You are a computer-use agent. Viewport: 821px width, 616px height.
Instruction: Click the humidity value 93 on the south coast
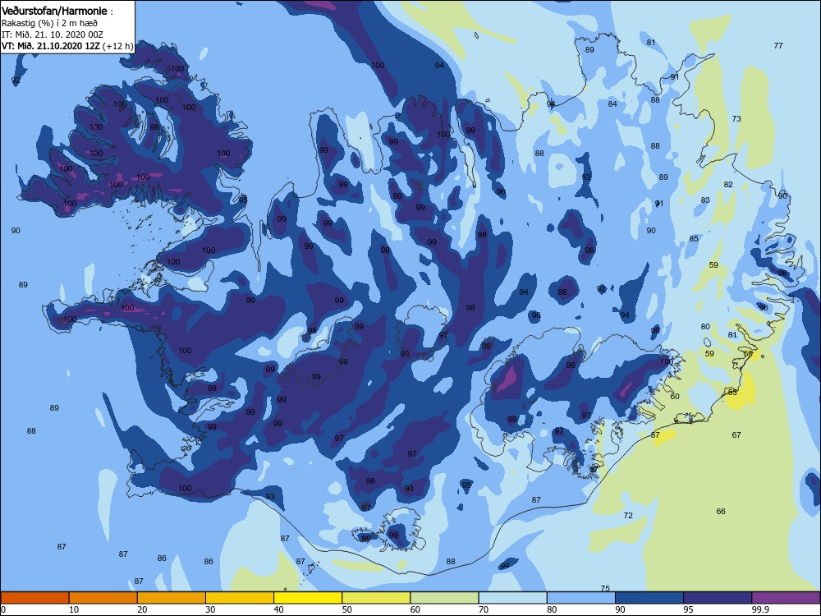pos(269,497)
